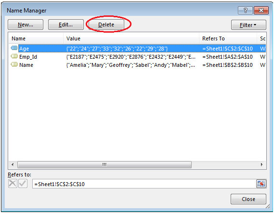Select the Name named range row
Viewport: 274px width, 213px height.
tap(137, 65)
